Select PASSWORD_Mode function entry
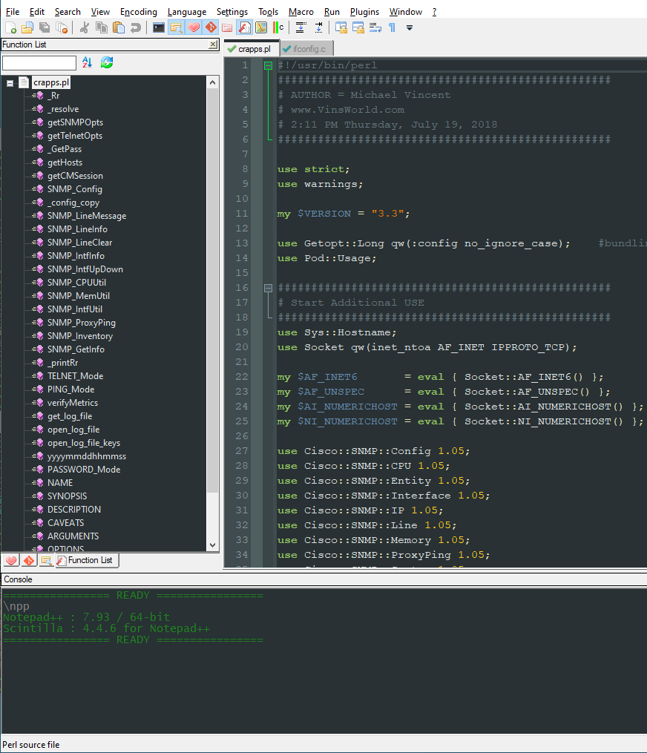Image resolution: width=647 pixels, height=753 pixels. click(x=84, y=469)
